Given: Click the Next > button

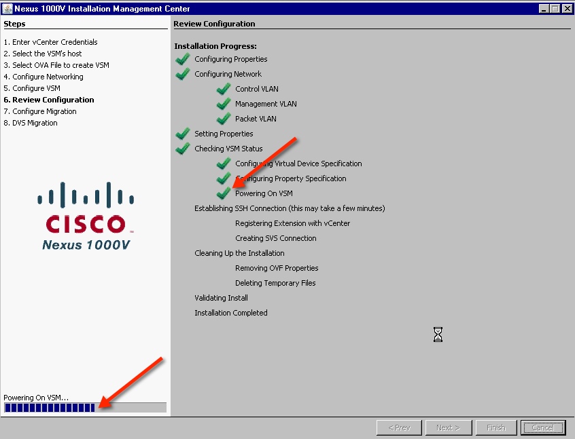Looking at the screenshot, I should (448, 427).
